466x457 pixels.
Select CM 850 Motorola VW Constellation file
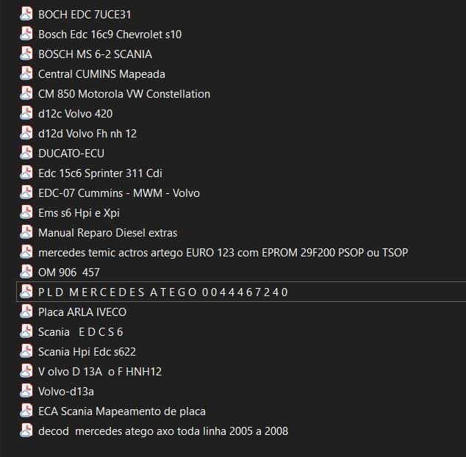tap(123, 93)
